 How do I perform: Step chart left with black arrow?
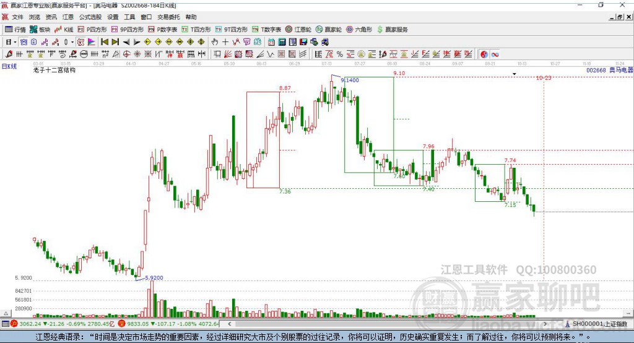(x=126, y=42)
